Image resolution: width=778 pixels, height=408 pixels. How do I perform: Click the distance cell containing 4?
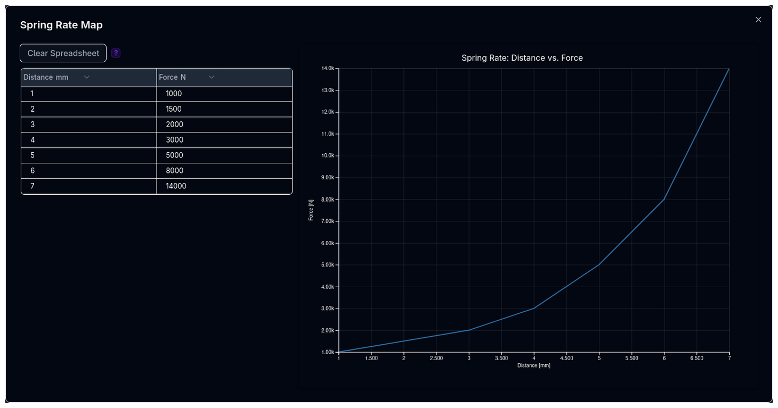coord(88,140)
